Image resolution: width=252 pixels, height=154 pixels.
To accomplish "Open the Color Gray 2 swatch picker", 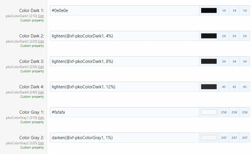I will click(209, 138).
